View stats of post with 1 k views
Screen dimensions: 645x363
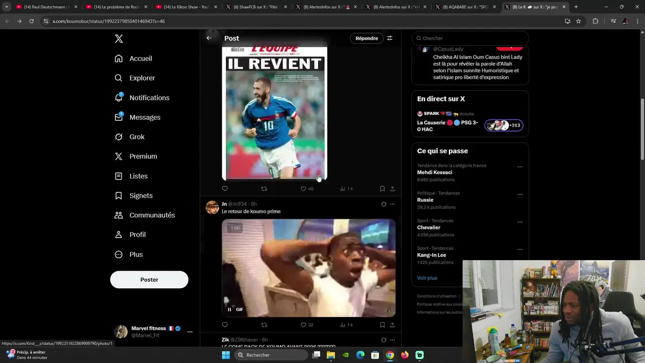(x=346, y=189)
